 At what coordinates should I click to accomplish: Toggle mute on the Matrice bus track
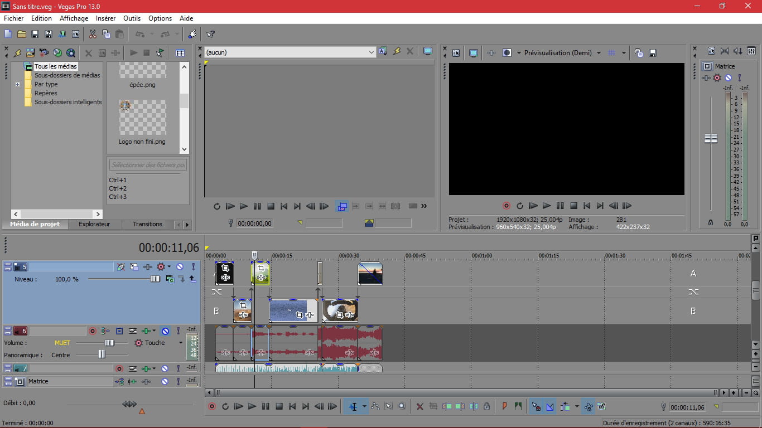[165, 382]
